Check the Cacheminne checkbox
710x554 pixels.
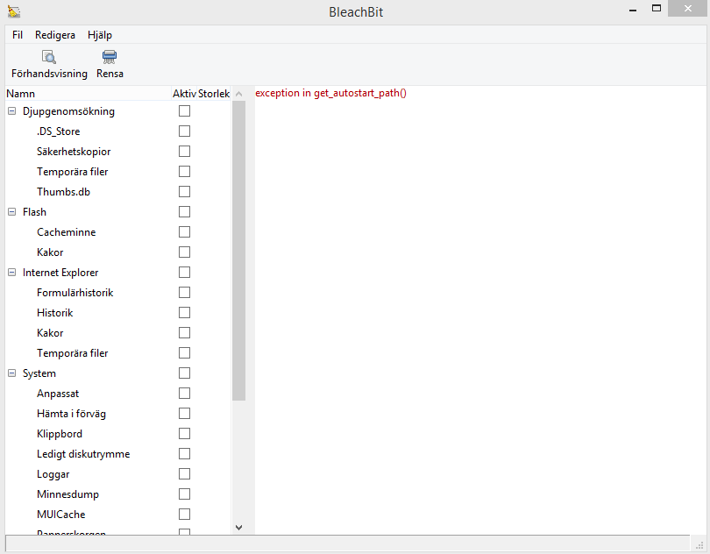(184, 232)
